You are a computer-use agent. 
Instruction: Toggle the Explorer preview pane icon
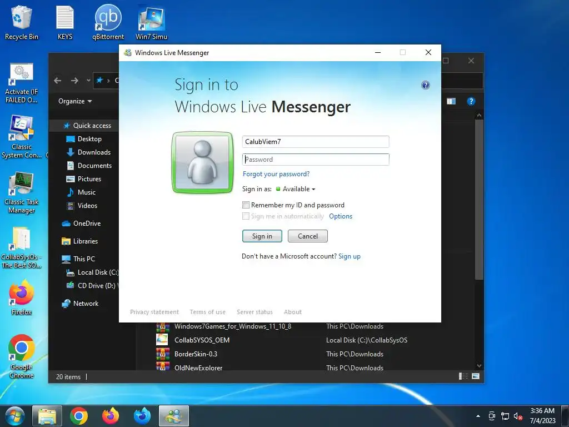click(x=451, y=101)
